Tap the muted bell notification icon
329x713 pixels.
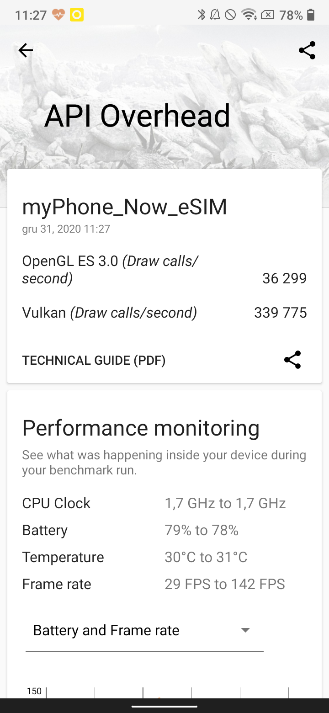(215, 15)
